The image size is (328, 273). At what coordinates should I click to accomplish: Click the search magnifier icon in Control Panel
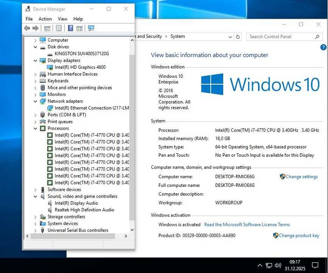coord(317,37)
